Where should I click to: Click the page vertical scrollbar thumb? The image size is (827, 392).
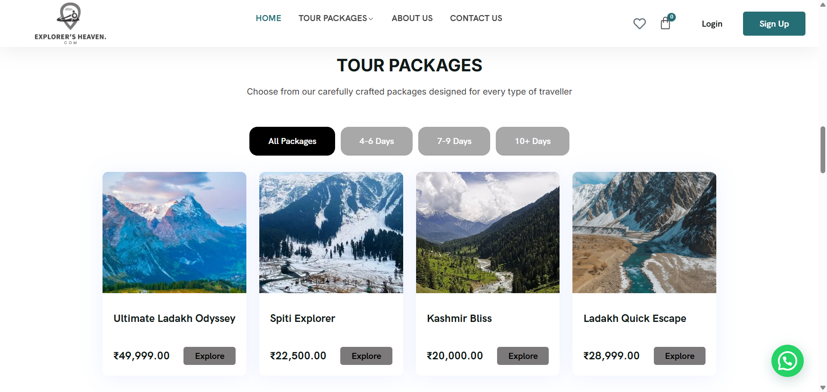tap(823, 150)
